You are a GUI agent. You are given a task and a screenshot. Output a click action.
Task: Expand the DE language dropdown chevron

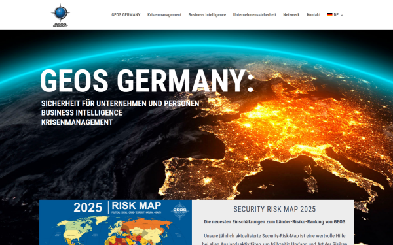pos(342,15)
